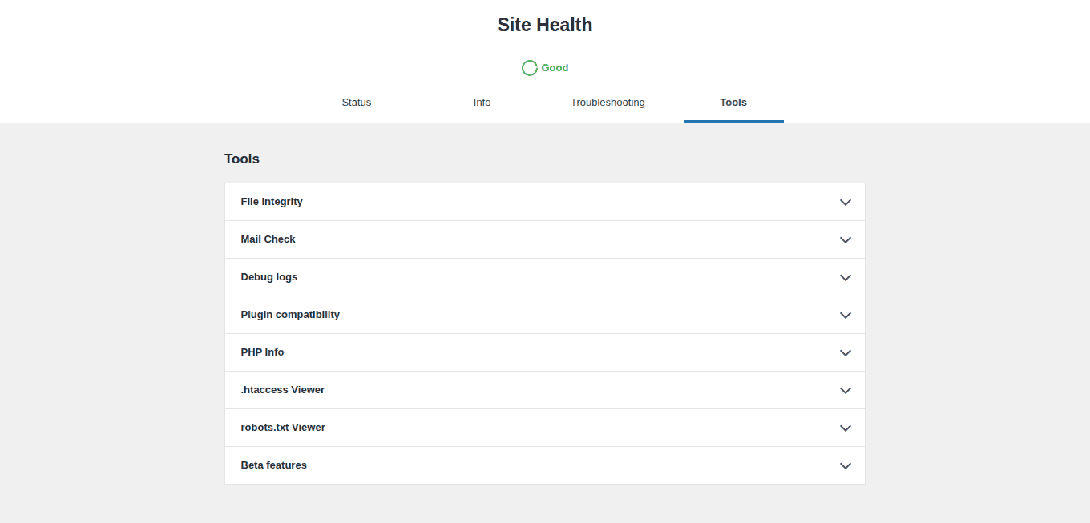
Task: Expand chevron for Plugin compatibility
Action: point(845,316)
